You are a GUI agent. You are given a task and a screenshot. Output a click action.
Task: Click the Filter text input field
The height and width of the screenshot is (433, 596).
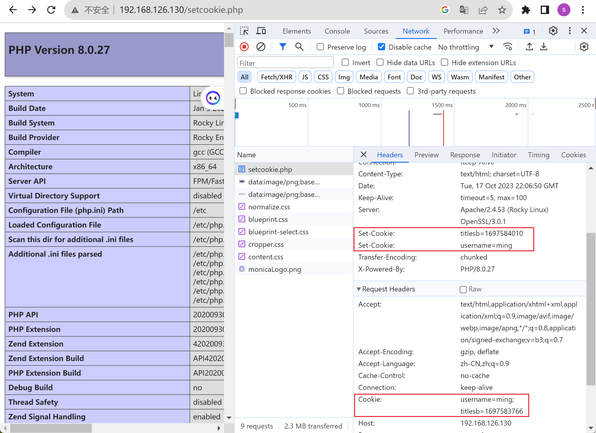point(285,63)
